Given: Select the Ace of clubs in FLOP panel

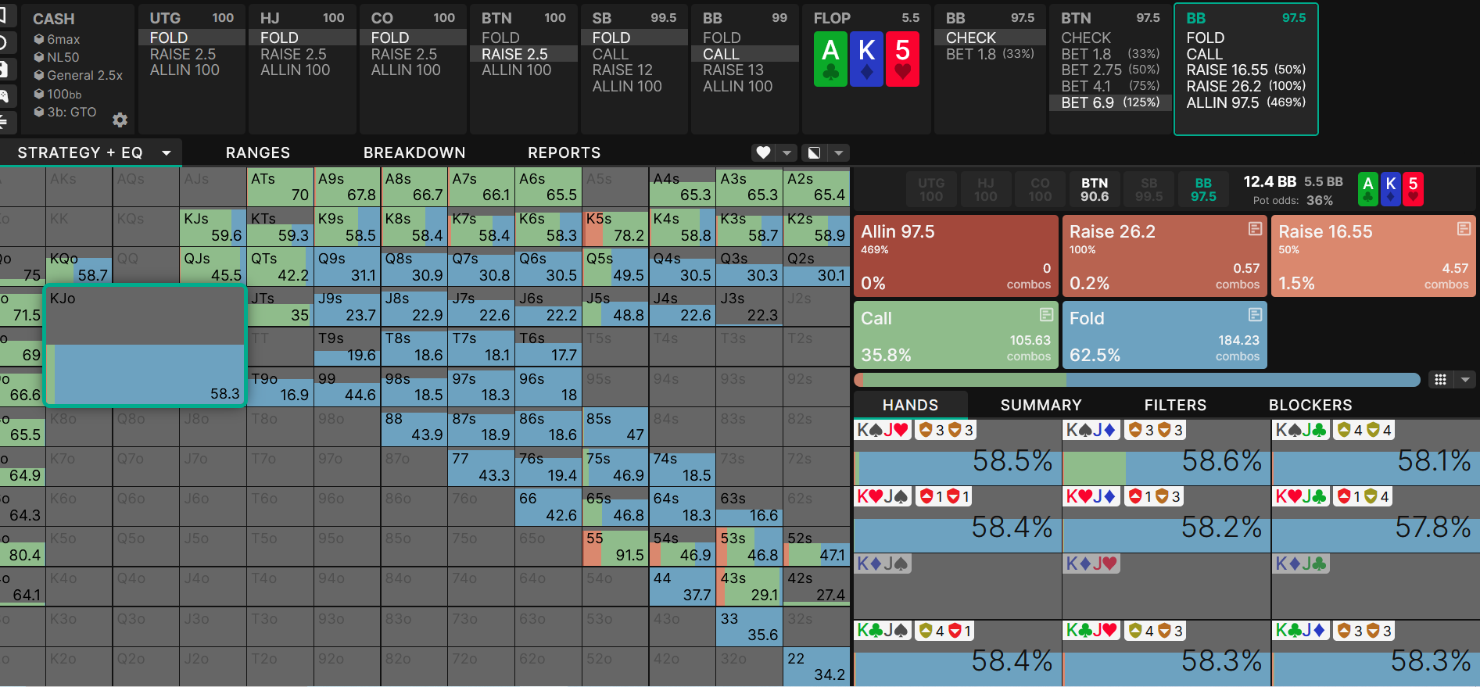Looking at the screenshot, I should pos(830,59).
